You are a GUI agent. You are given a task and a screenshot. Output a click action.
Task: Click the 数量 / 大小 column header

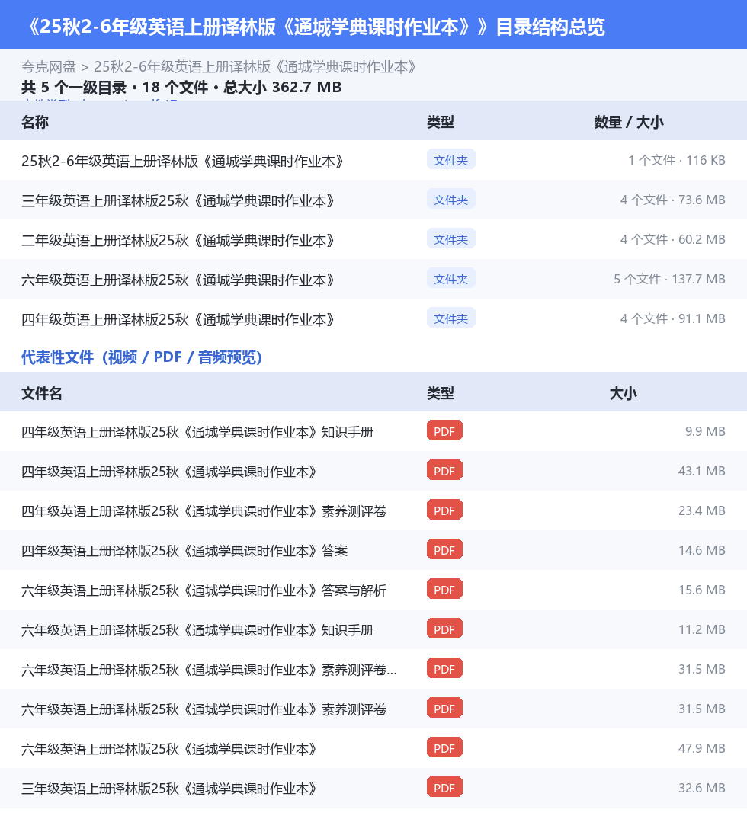629,122
